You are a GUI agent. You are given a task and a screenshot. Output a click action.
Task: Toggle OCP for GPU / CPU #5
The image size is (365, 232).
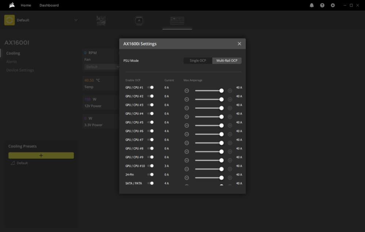pyautogui.click(x=150, y=122)
